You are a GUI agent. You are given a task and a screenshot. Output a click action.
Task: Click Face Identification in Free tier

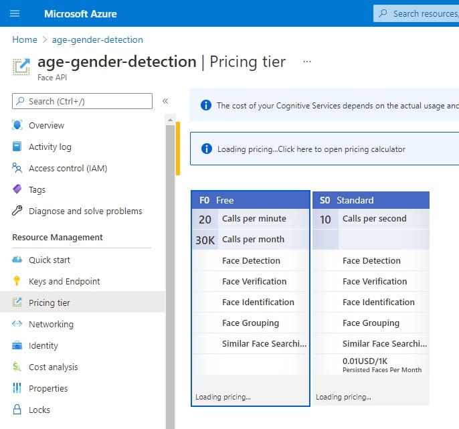pos(258,302)
